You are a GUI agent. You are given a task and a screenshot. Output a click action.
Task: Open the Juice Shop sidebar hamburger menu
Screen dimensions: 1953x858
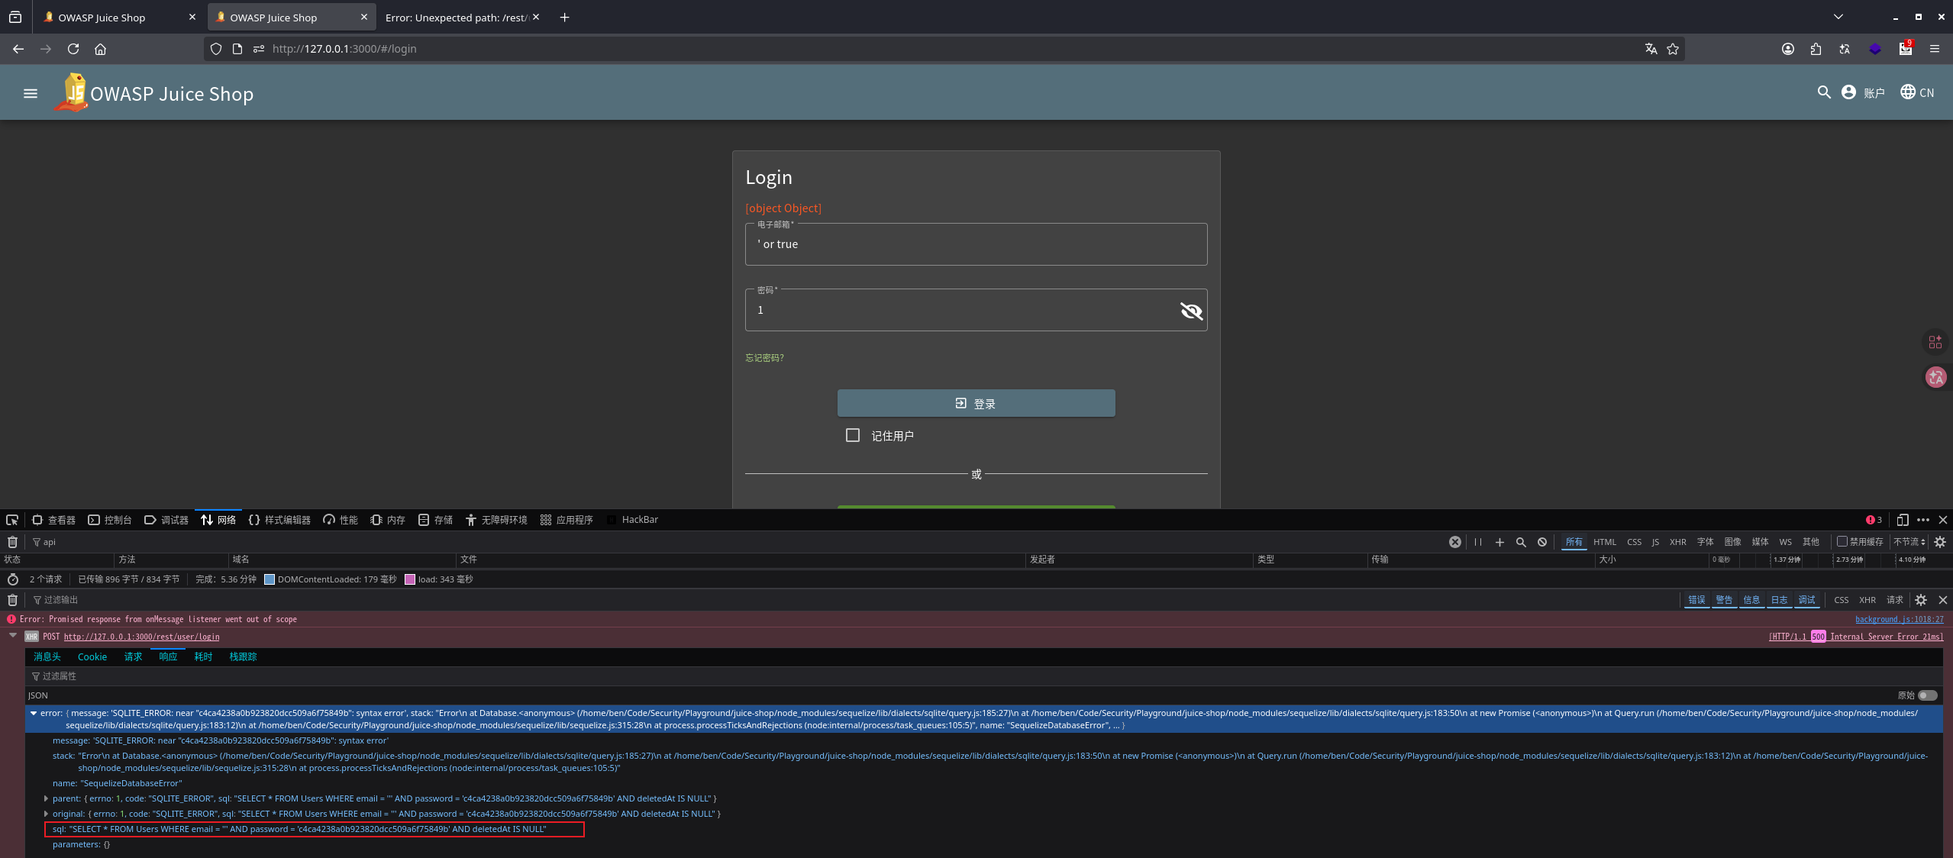pyautogui.click(x=31, y=93)
